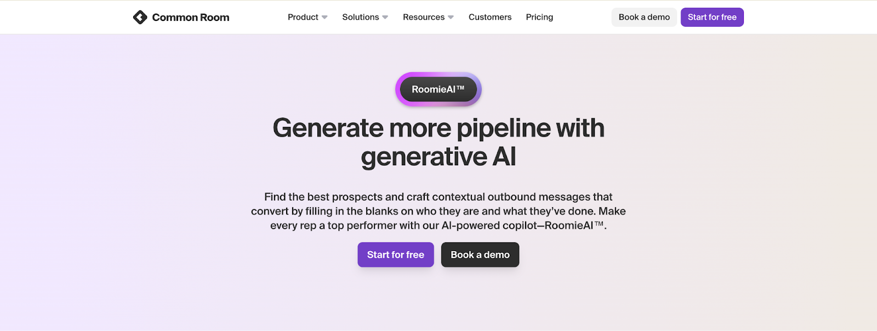Expand the Resources dropdown arrow

(451, 18)
